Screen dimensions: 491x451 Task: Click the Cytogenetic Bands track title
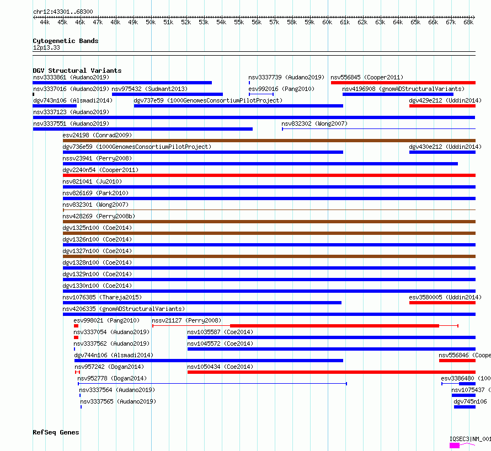[66, 41]
